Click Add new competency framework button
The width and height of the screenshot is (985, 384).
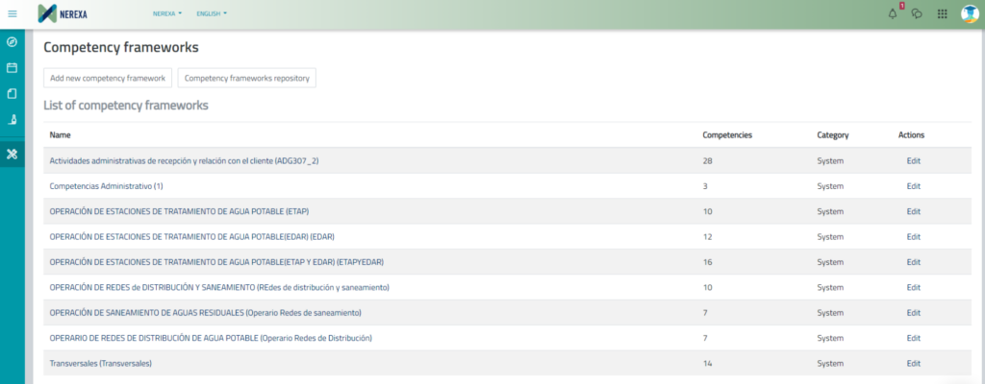(x=108, y=78)
